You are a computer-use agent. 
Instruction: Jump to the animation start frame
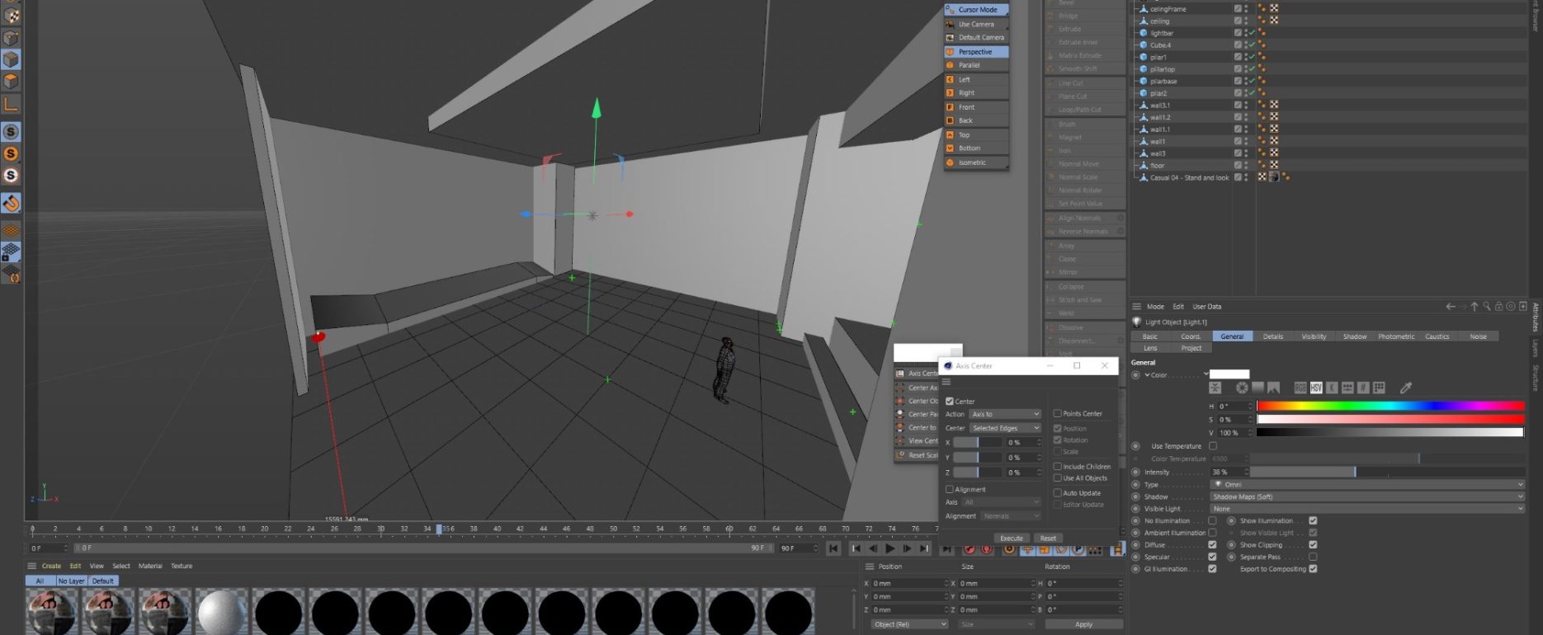(x=833, y=548)
